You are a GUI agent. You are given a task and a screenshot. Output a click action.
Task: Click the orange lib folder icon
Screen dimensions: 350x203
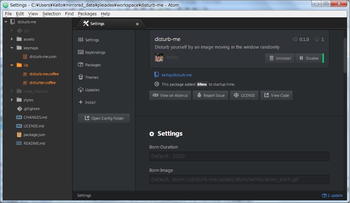click(x=19, y=65)
